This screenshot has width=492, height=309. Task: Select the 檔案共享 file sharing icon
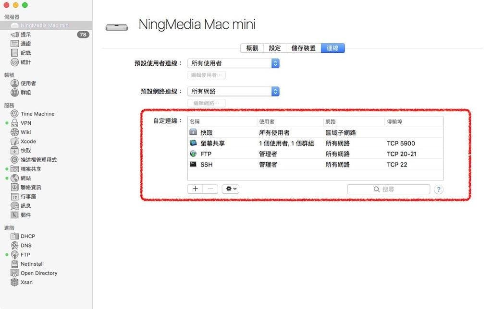(15, 169)
